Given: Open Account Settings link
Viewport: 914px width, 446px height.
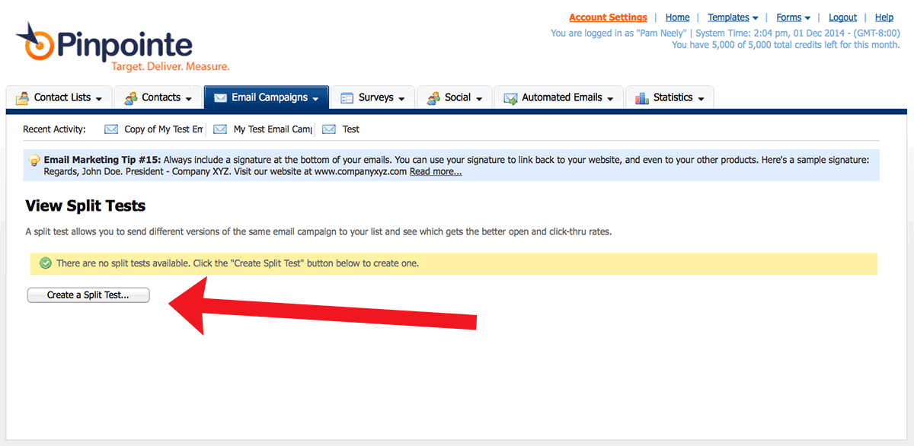Looking at the screenshot, I should pos(608,18).
